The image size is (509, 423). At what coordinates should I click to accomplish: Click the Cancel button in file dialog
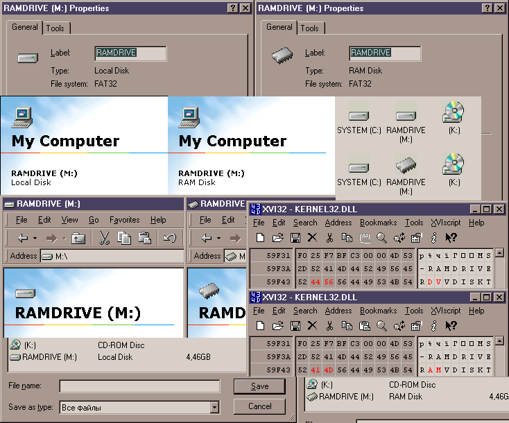(x=259, y=406)
